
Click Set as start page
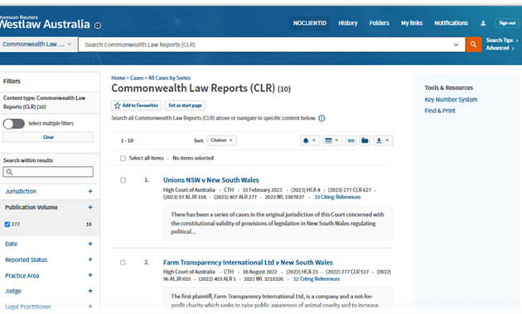click(x=185, y=106)
